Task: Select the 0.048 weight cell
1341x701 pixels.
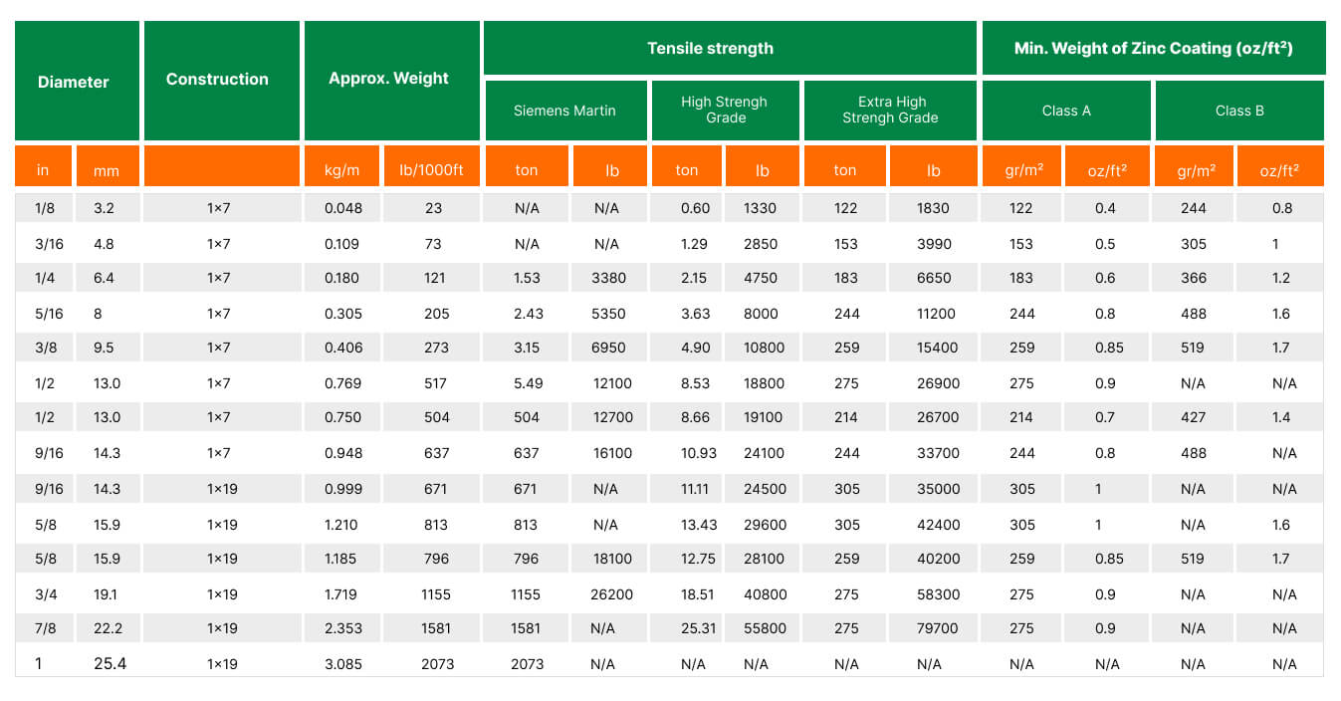Action: point(343,208)
